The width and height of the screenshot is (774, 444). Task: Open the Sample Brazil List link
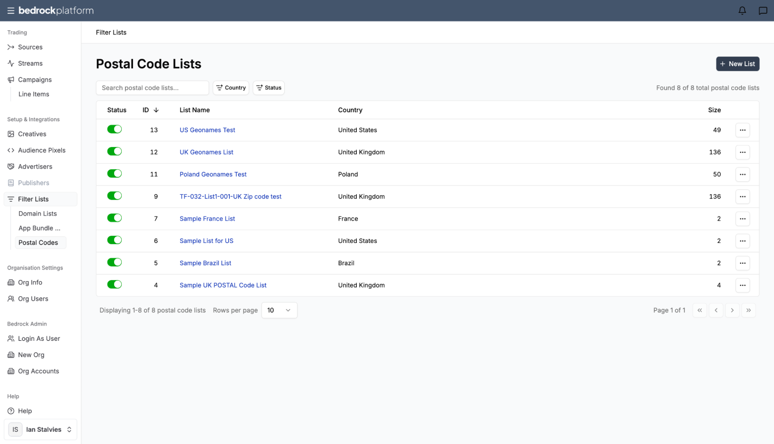pyautogui.click(x=205, y=263)
